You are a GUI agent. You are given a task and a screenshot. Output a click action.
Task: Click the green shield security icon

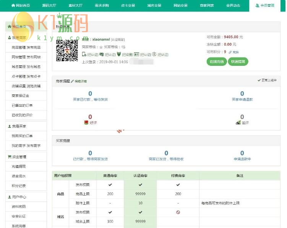point(119,54)
